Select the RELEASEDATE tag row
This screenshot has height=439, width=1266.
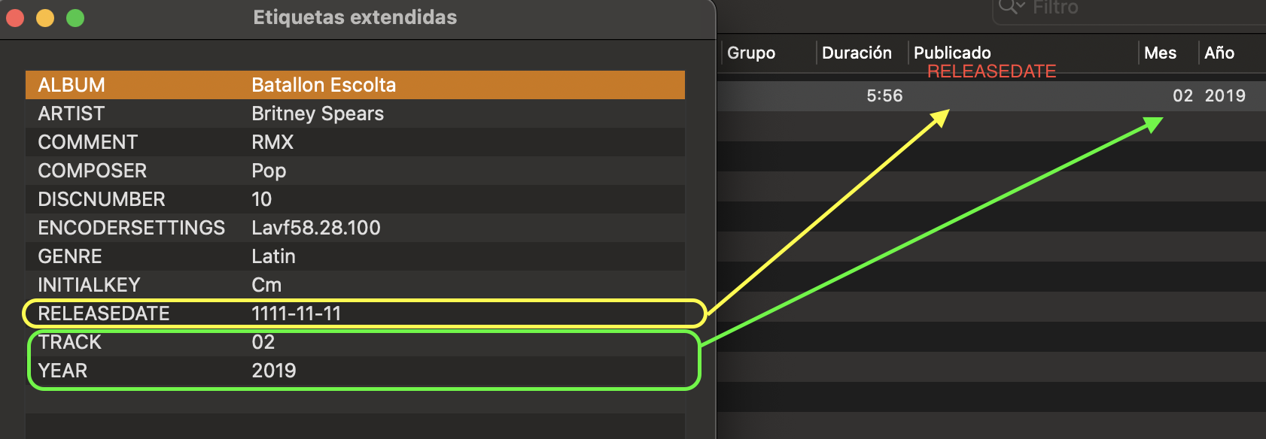[x=355, y=313]
